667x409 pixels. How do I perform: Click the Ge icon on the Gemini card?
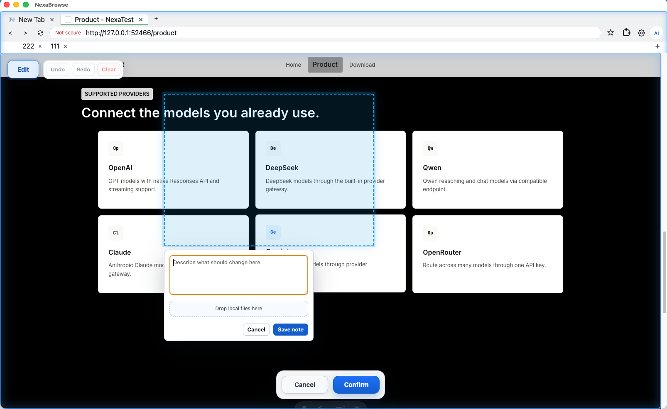pyautogui.click(x=273, y=232)
